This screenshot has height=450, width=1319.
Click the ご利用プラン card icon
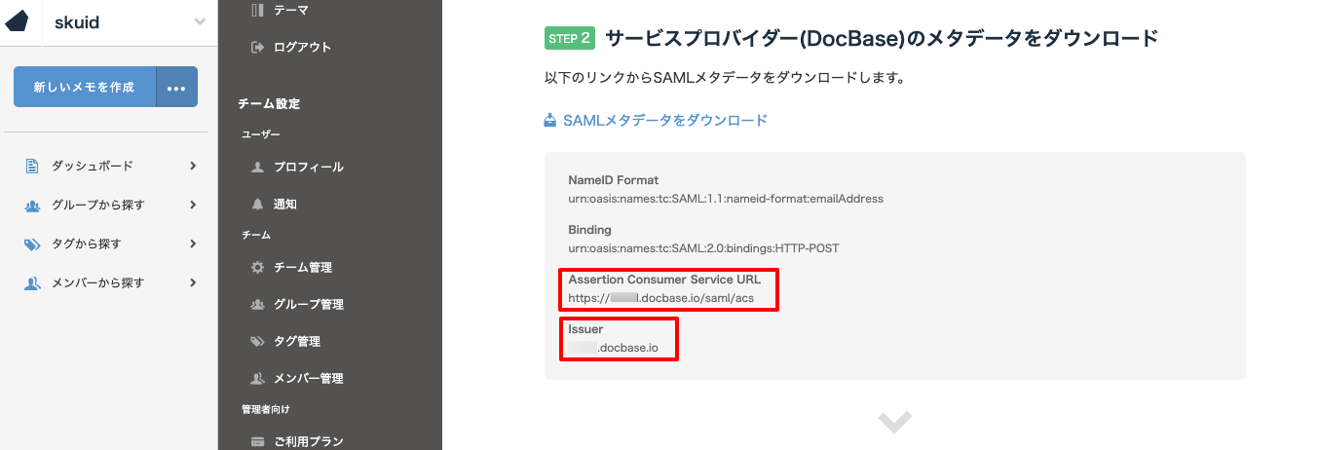pos(257,442)
